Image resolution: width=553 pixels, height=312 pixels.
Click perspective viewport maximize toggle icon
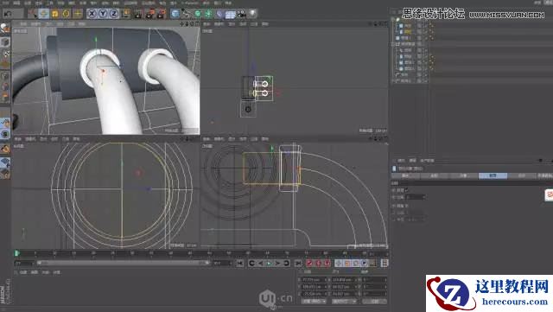197,24
